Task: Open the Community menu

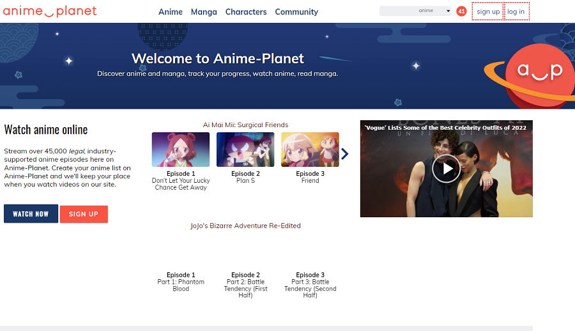Action: [x=296, y=12]
